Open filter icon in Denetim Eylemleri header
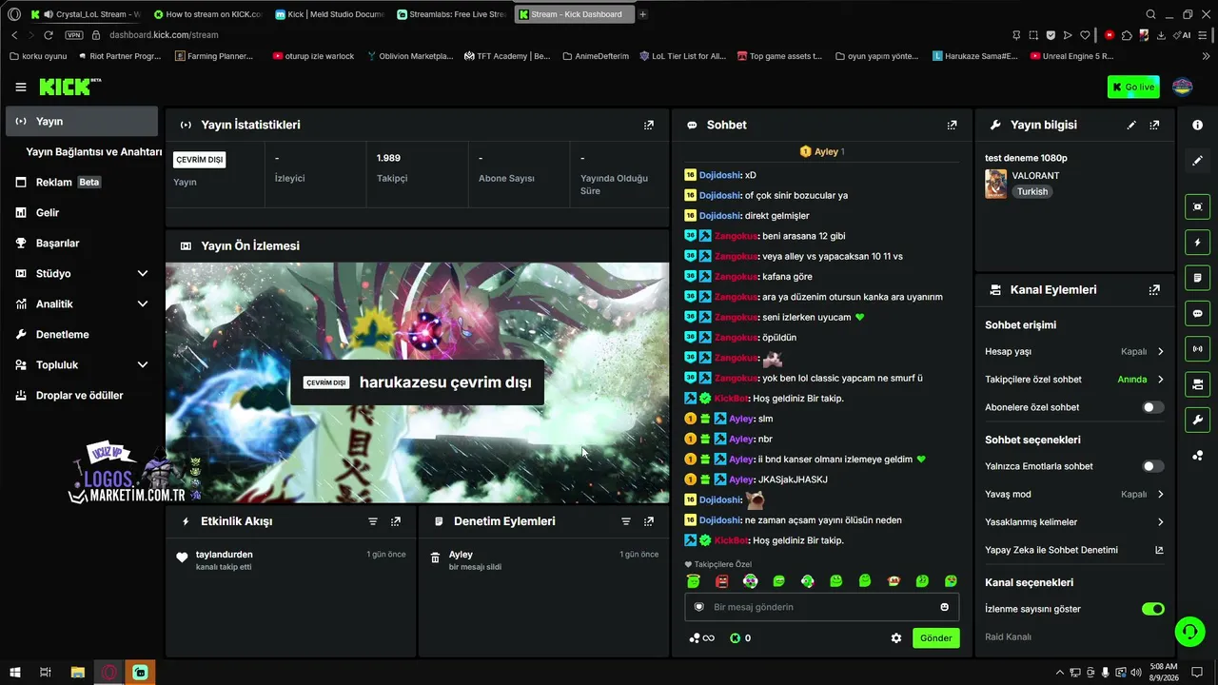Image resolution: width=1218 pixels, height=685 pixels. click(626, 521)
